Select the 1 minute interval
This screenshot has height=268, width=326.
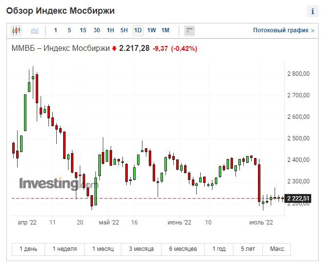point(55,30)
